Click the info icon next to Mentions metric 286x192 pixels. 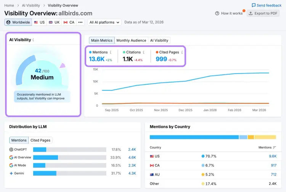(111, 52)
